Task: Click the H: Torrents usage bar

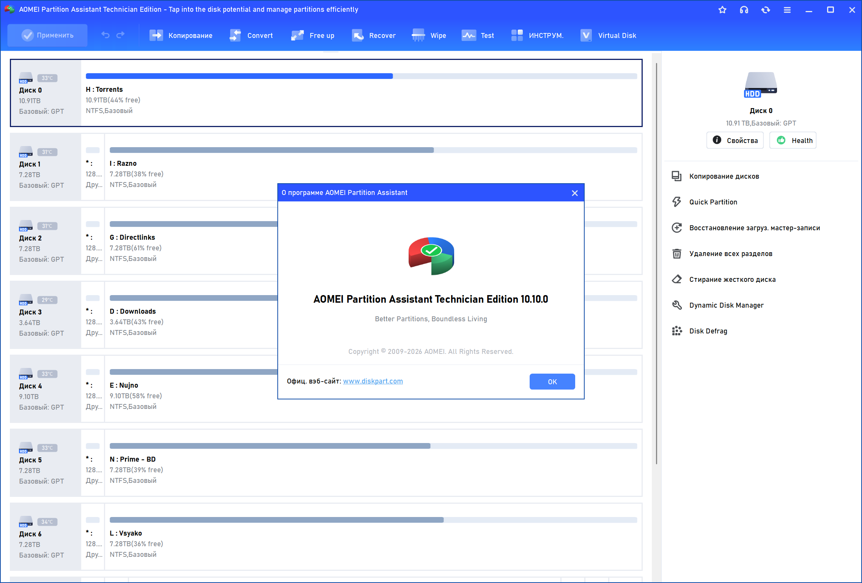Action: pos(361,76)
